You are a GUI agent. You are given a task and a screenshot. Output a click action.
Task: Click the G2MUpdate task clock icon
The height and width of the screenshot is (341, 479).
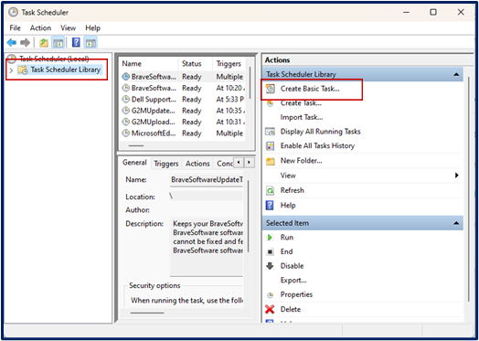pos(126,111)
